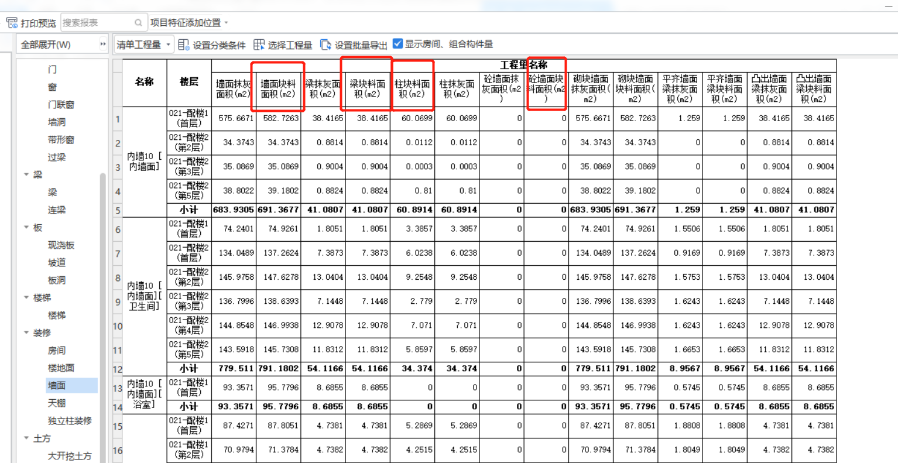The image size is (898, 463).
Task: Click 设置批量导出 button text
Action: pyautogui.click(x=361, y=45)
